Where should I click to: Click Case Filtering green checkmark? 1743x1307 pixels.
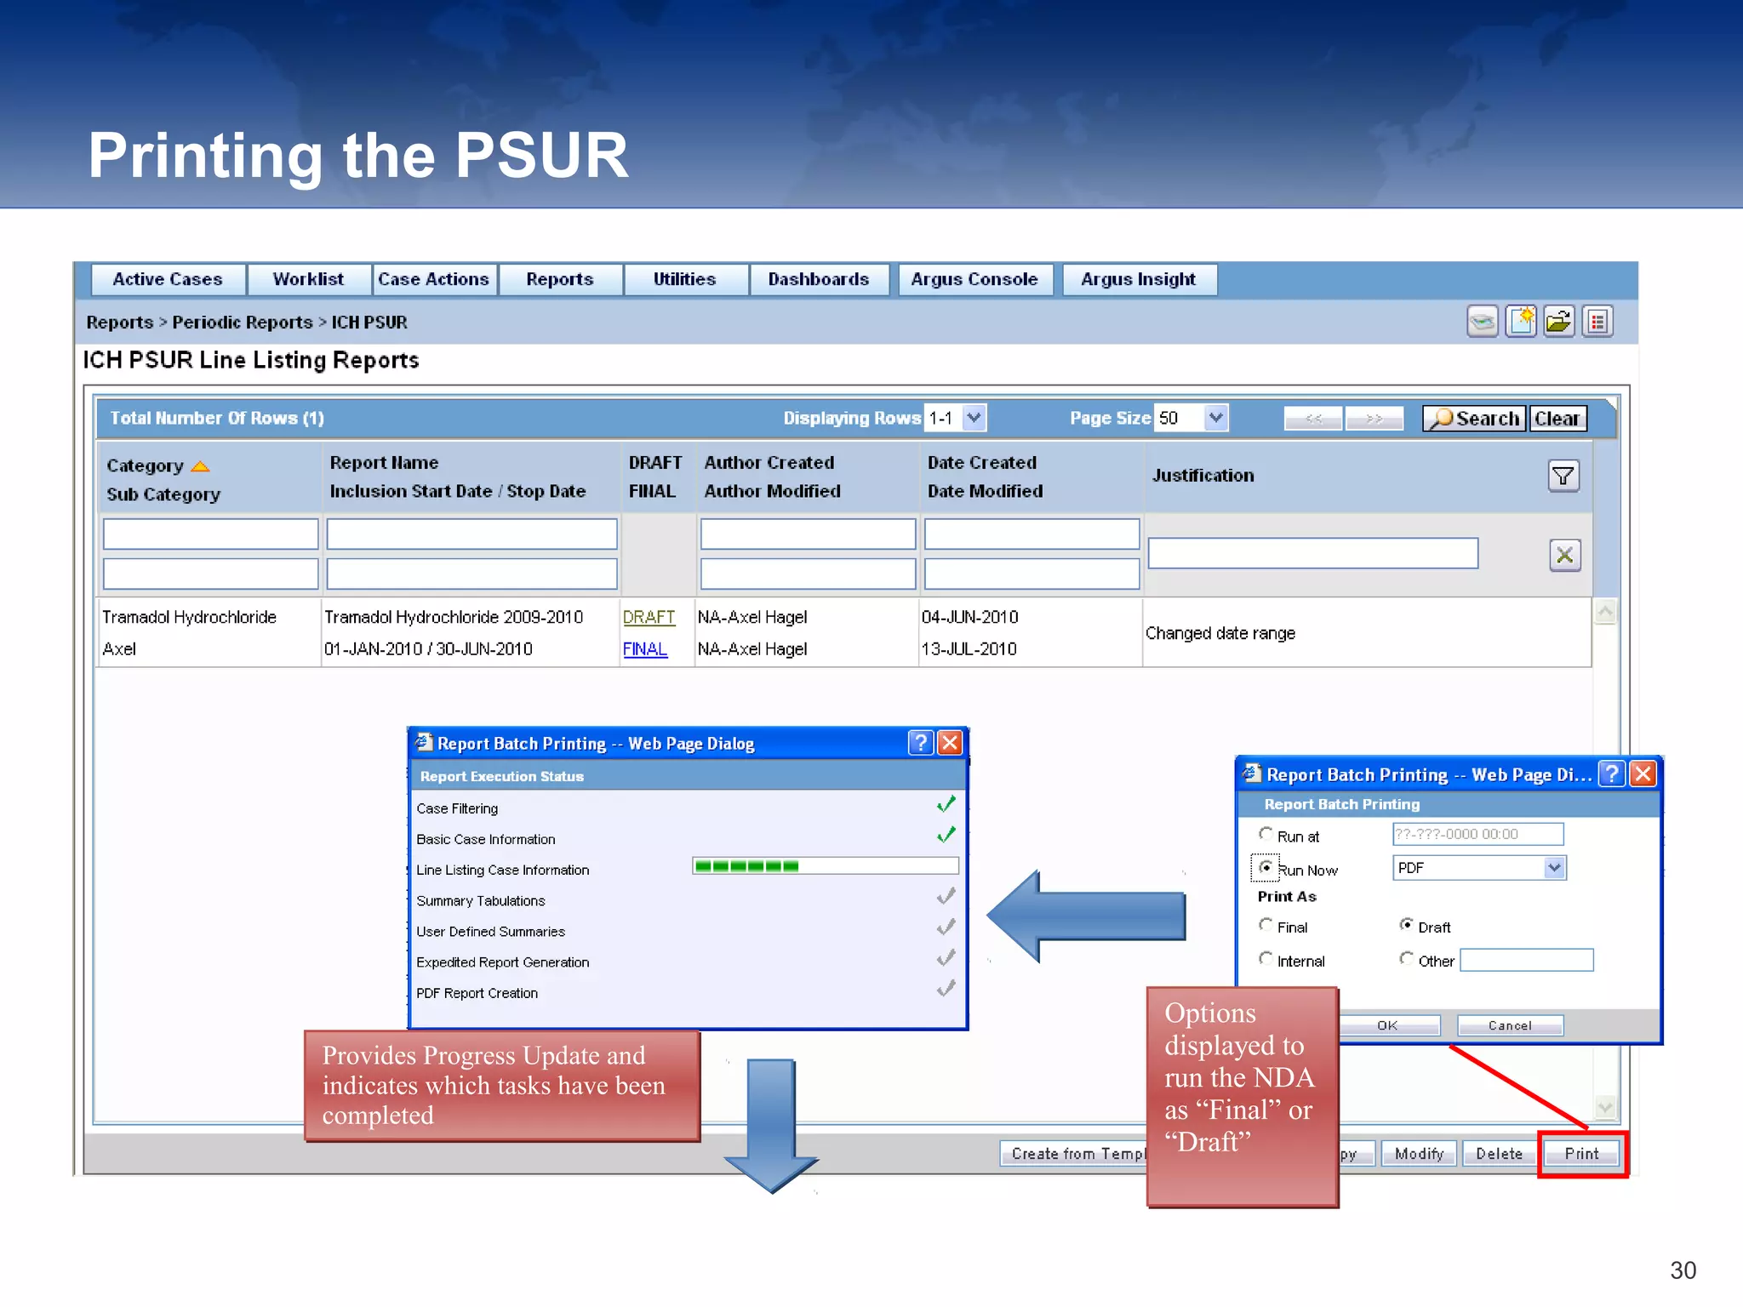946,804
